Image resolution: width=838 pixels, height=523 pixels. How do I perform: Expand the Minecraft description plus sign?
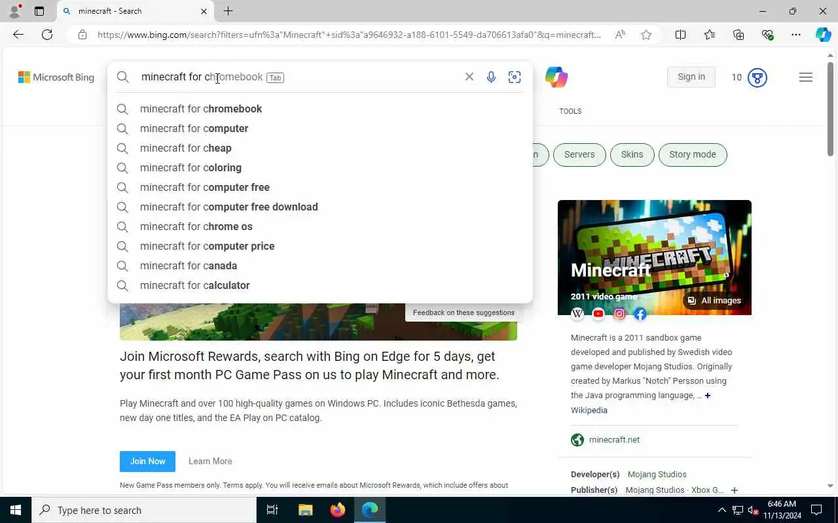(x=708, y=396)
